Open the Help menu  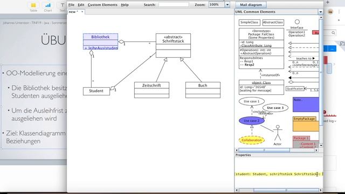pos(125,5)
